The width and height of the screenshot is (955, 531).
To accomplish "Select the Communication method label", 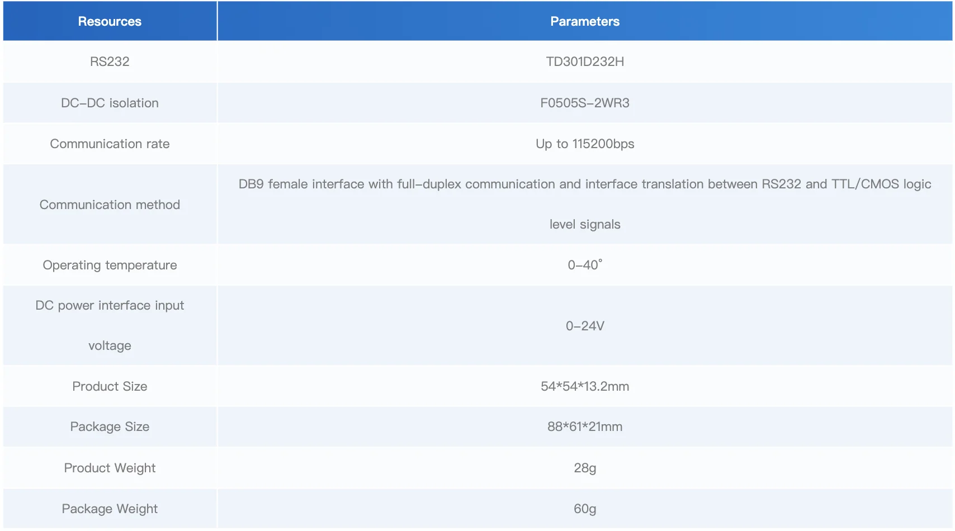I will [110, 205].
